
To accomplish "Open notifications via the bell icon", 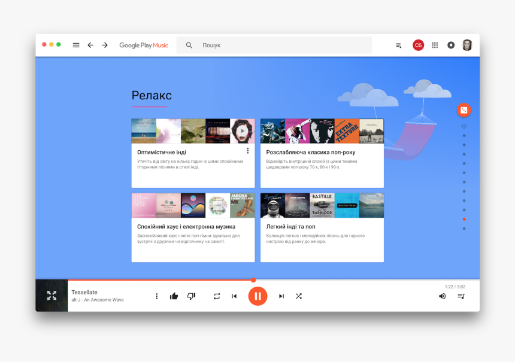I will [x=451, y=45].
